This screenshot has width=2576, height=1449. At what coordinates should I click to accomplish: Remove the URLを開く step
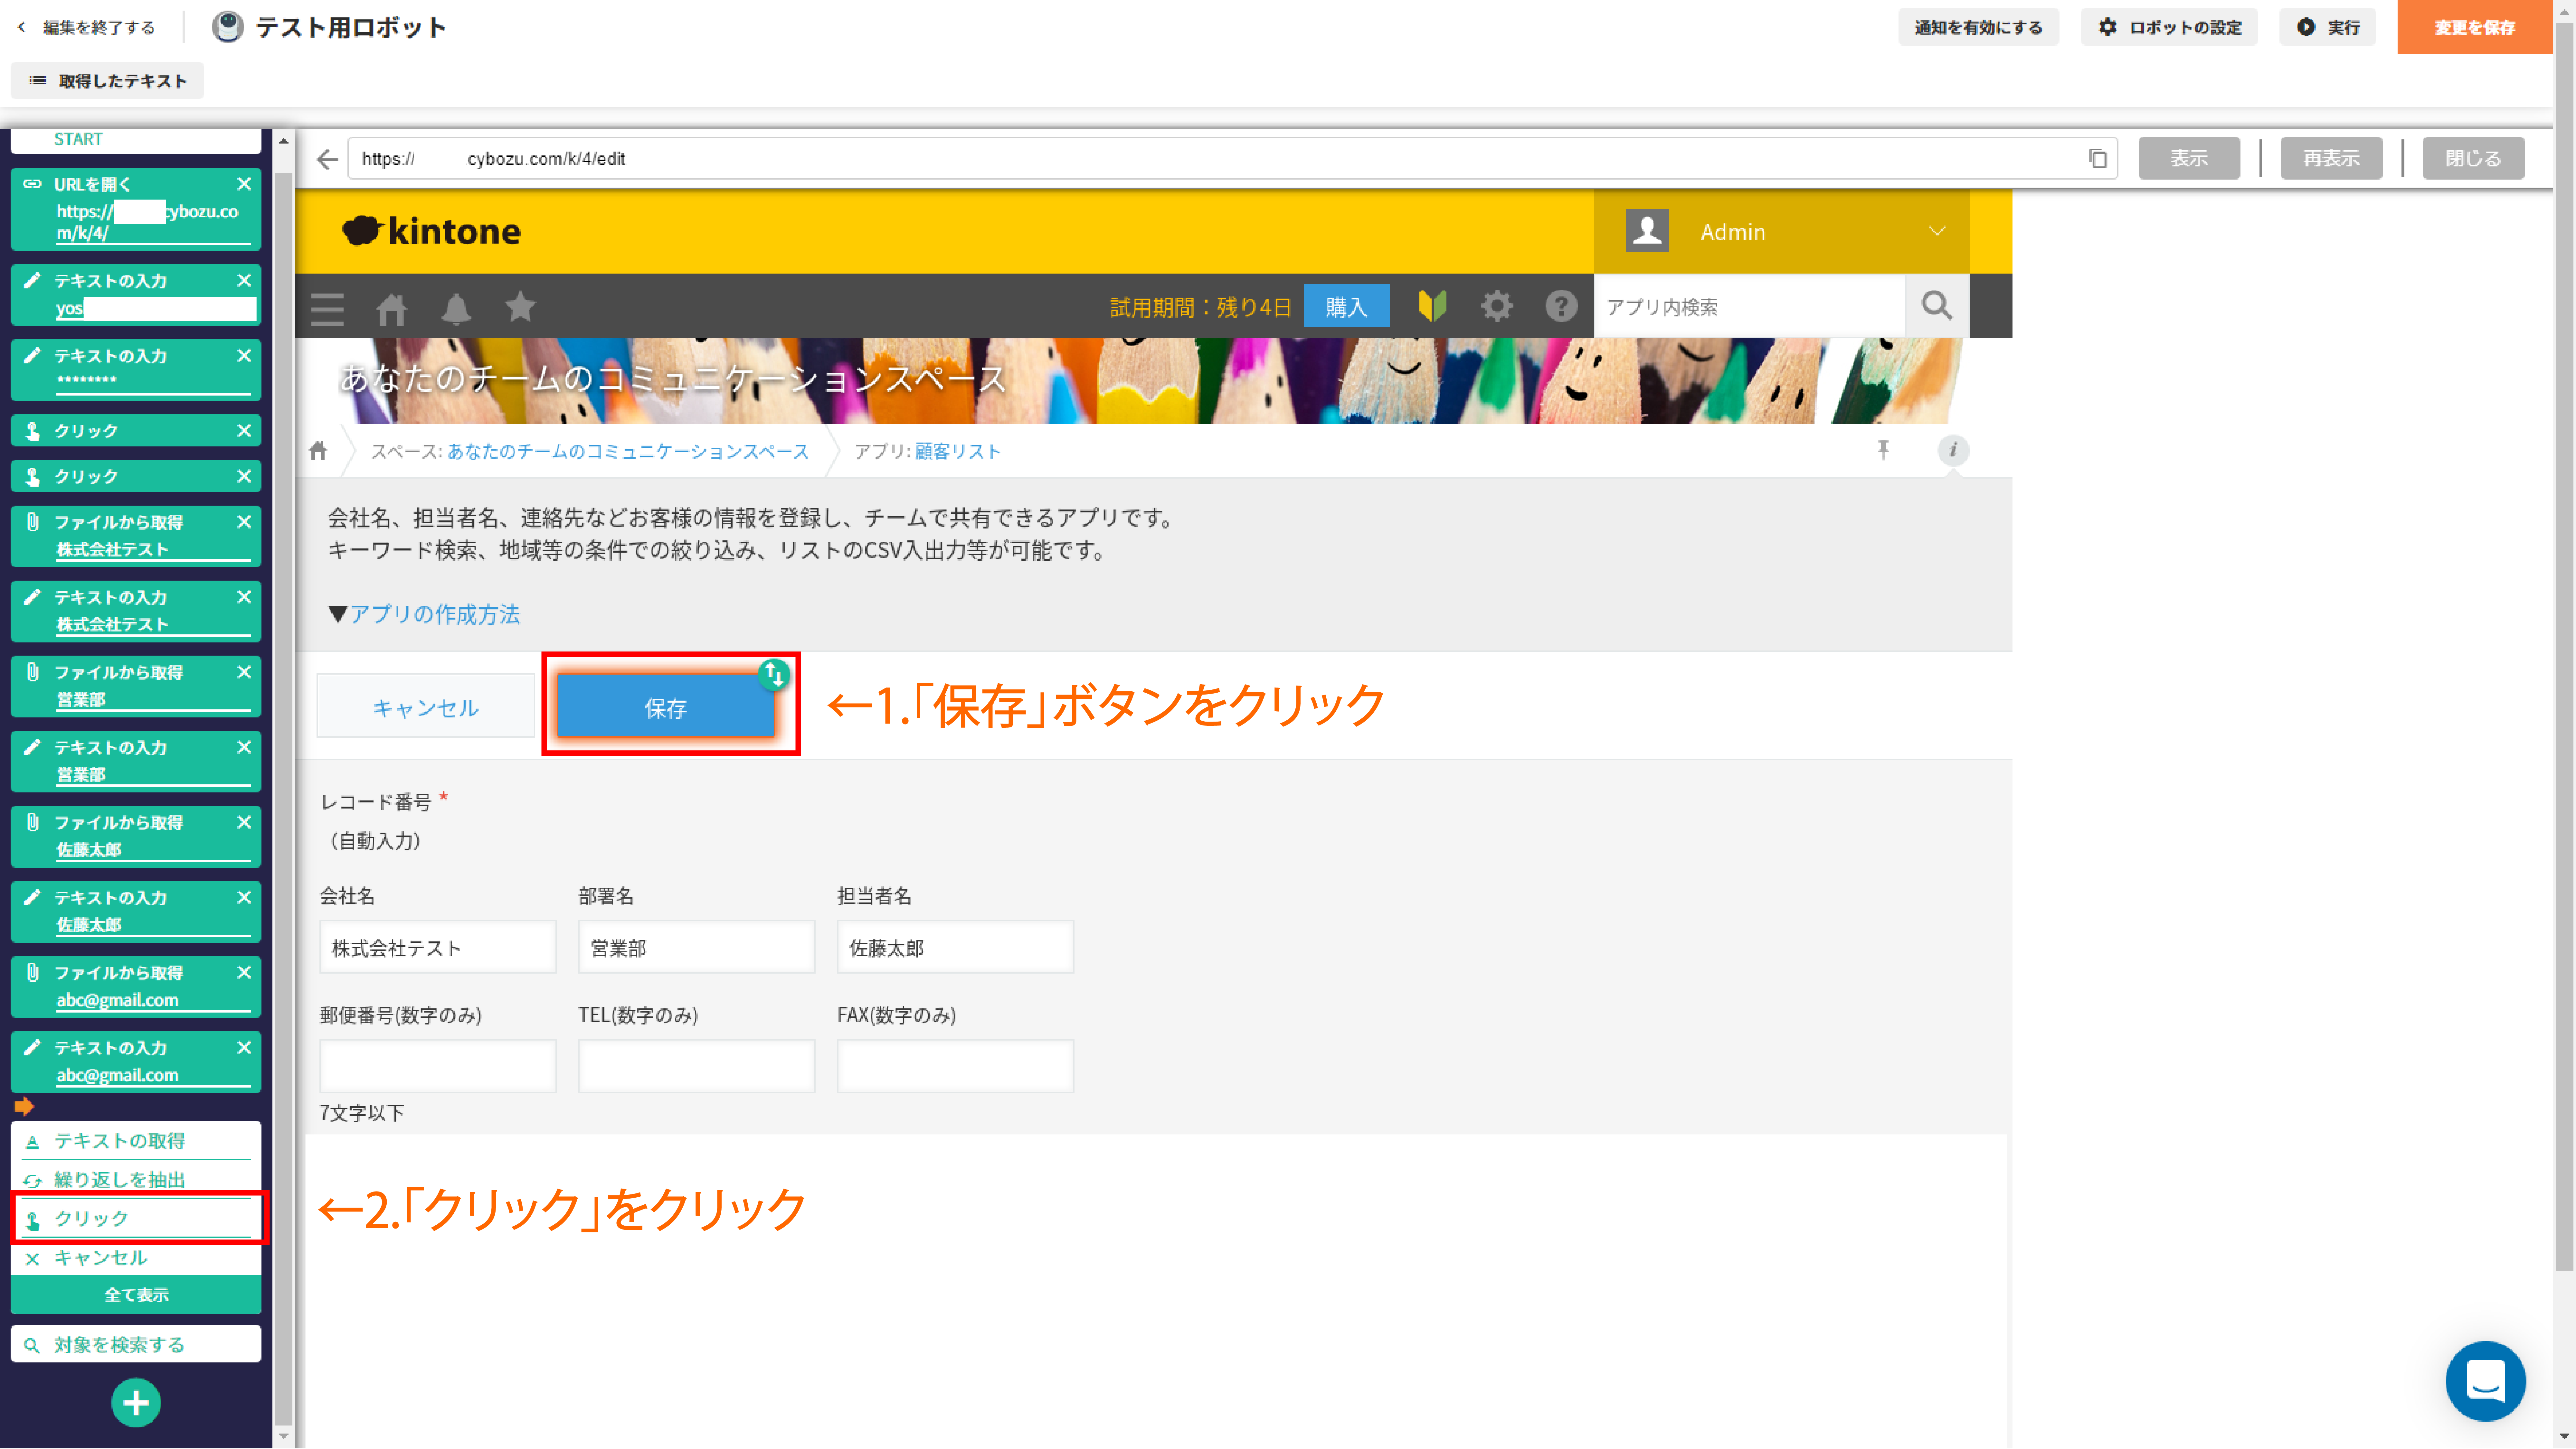coord(244,184)
